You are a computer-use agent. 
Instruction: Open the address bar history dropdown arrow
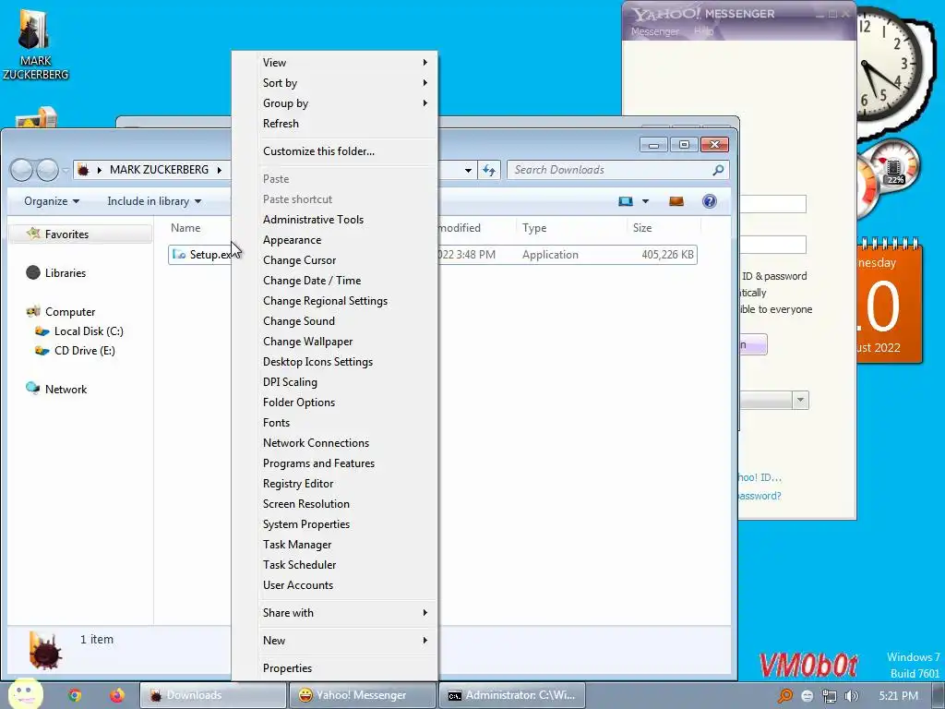468,170
